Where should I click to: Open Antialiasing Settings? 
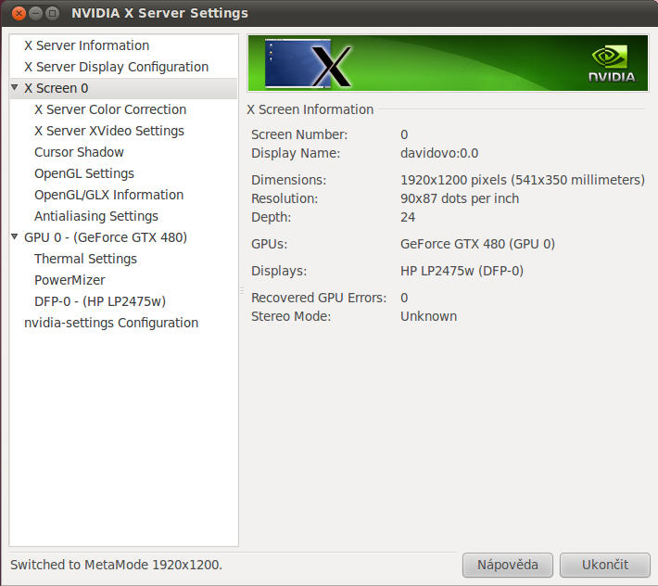pyautogui.click(x=96, y=217)
